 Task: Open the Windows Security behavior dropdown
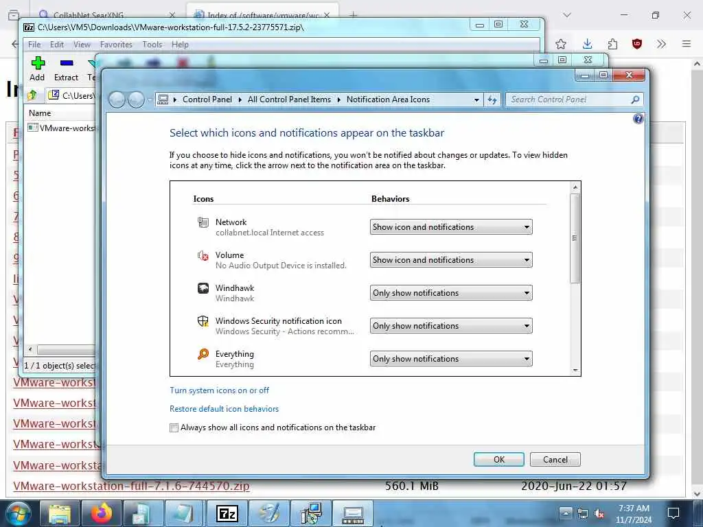click(451, 326)
